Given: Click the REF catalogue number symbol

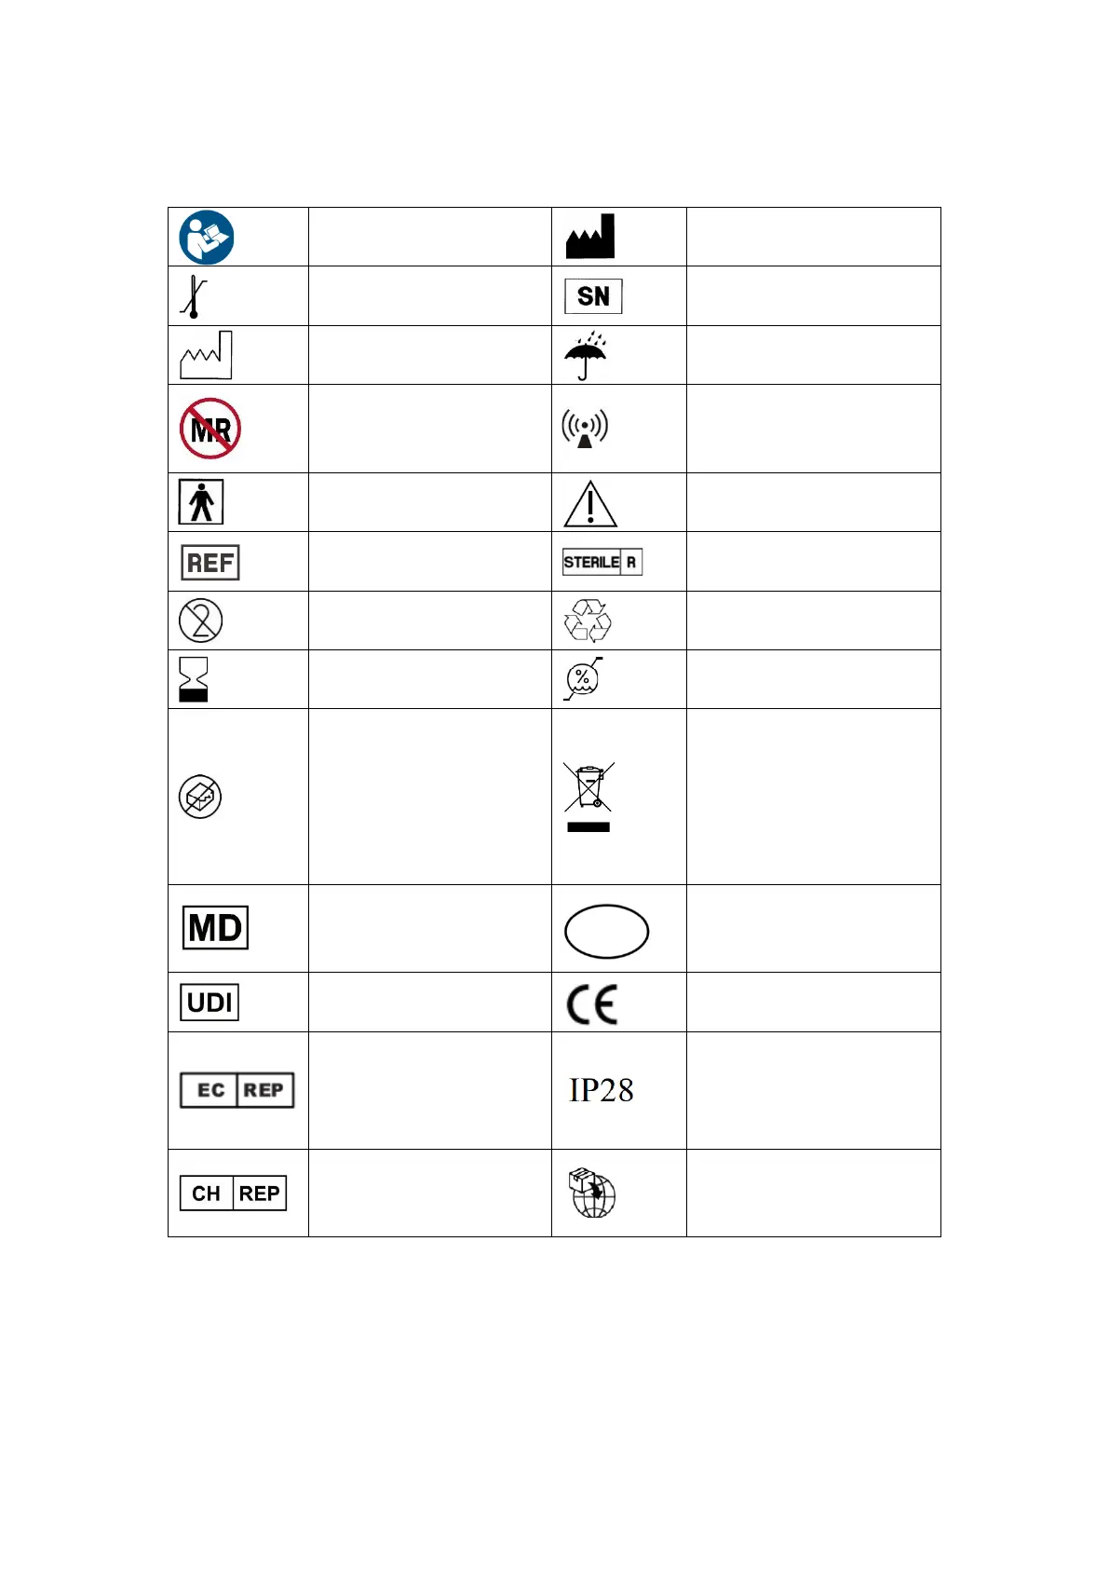Looking at the screenshot, I should point(210,563).
